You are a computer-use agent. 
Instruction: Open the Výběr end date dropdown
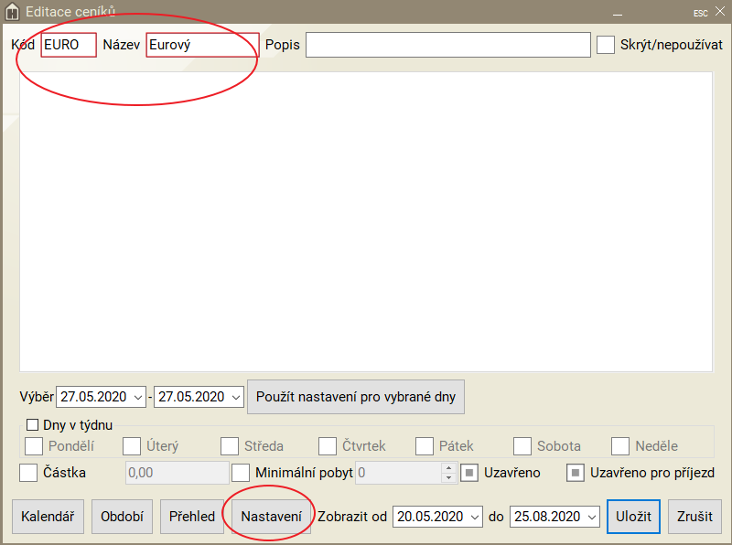click(x=235, y=398)
